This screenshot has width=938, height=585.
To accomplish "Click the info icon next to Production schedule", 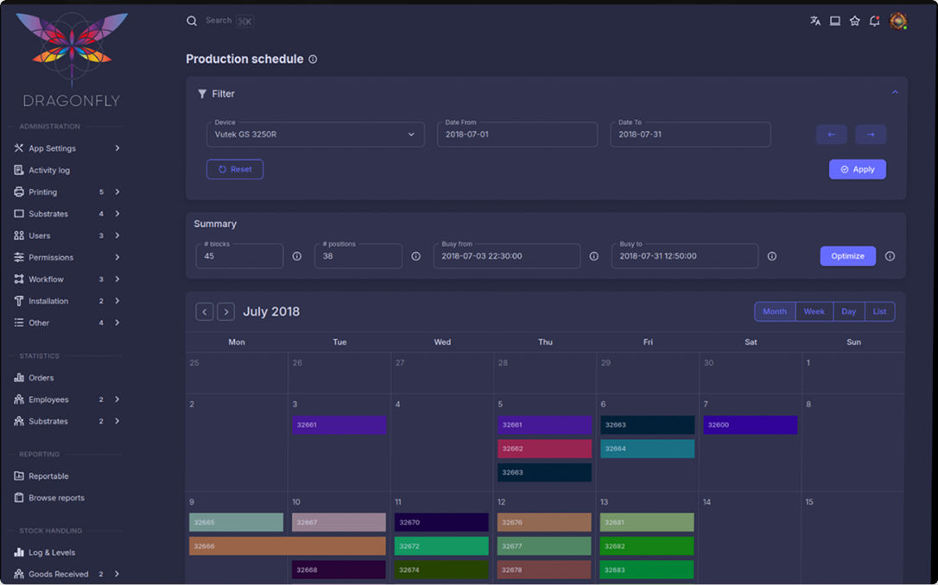I will [x=312, y=59].
